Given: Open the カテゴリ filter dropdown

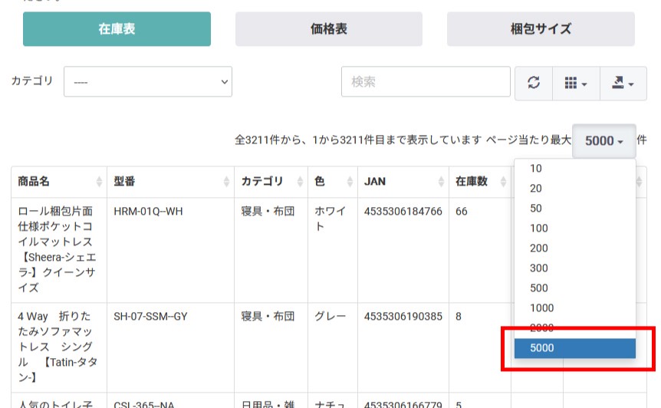Looking at the screenshot, I should 148,81.
